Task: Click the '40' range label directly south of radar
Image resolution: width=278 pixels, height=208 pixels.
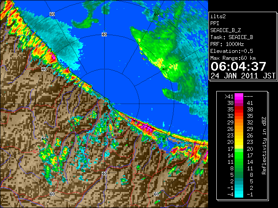Action: pos(104,173)
